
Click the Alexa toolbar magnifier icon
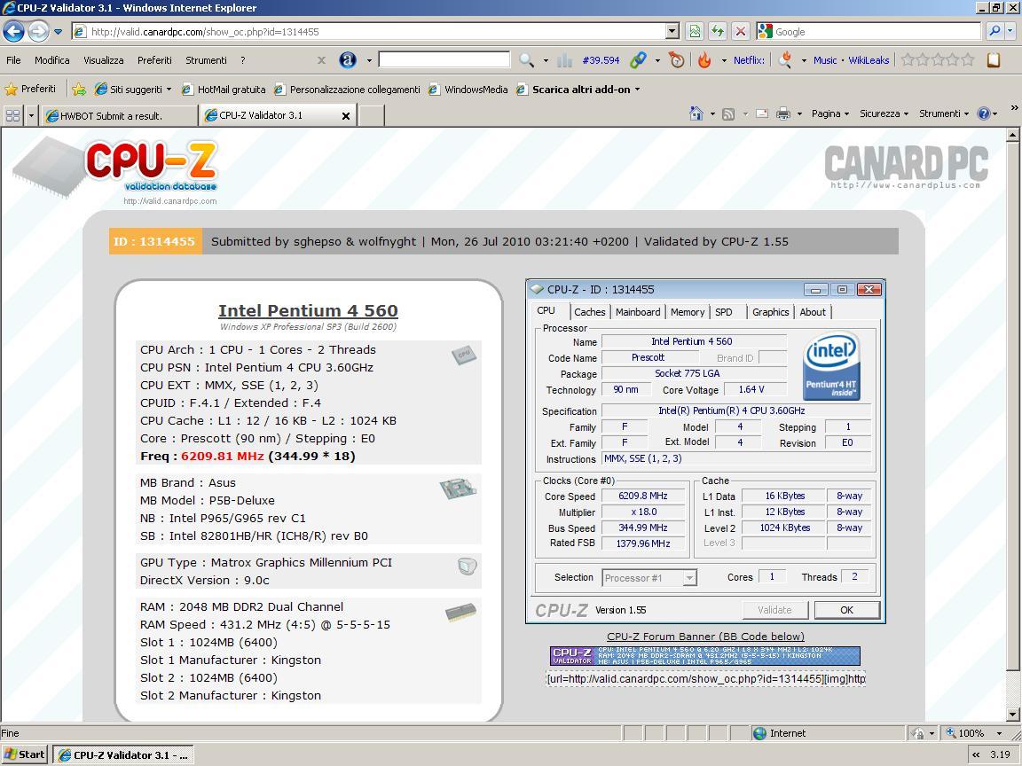tap(526, 60)
